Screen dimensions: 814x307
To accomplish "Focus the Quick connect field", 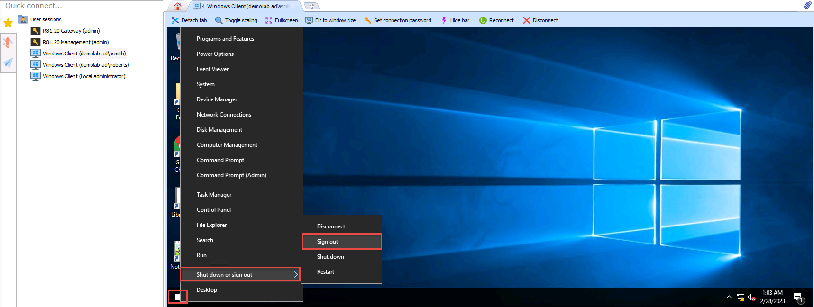I will click(x=82, y=6).
